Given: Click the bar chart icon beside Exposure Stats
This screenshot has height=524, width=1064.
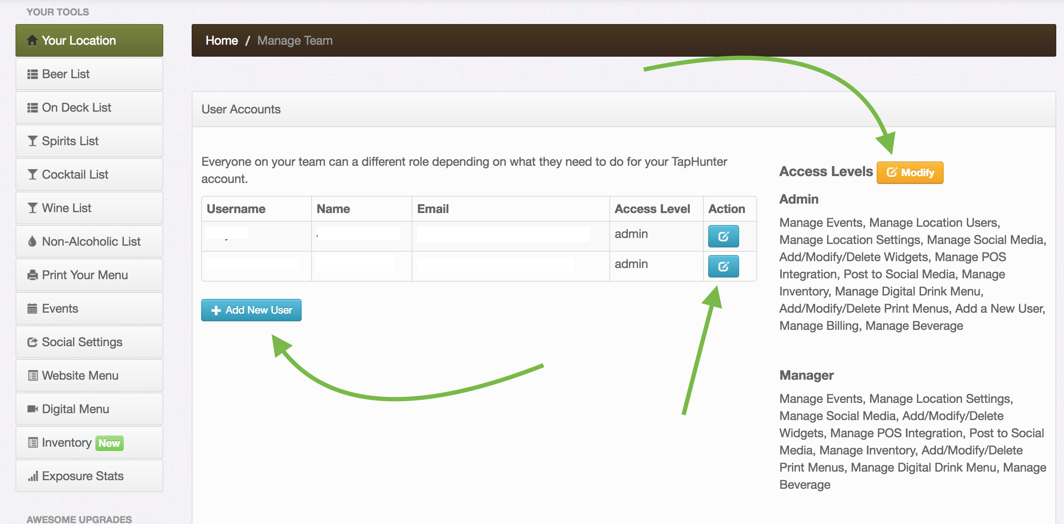Looking at the screenshot, I should click(33, 476).
